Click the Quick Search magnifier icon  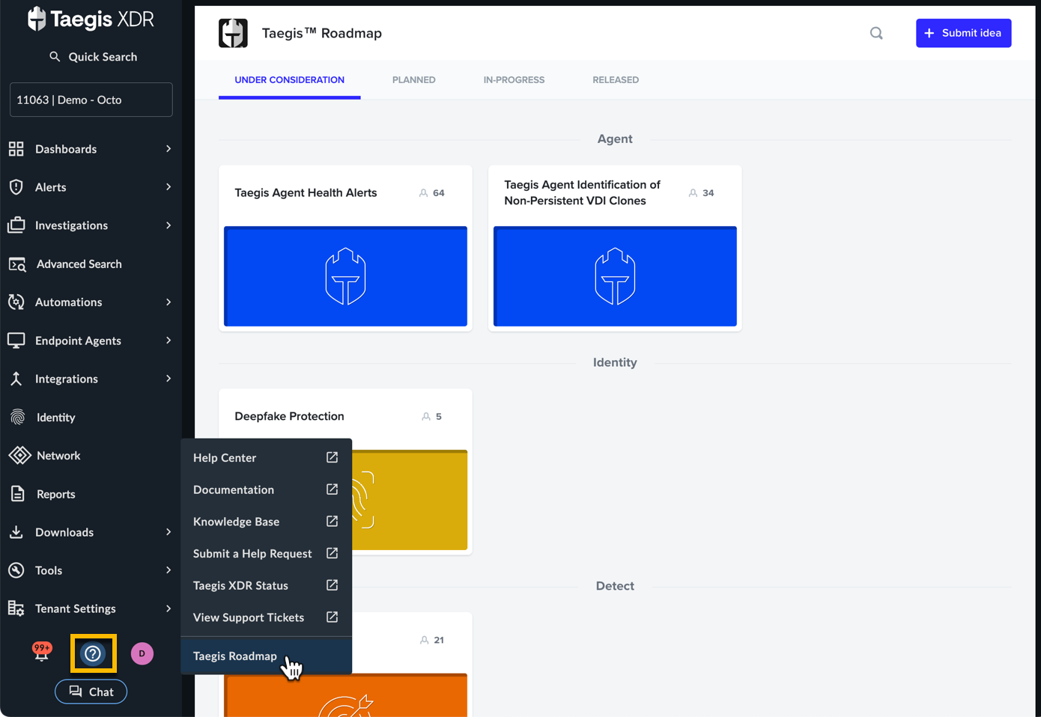point(55,57)
